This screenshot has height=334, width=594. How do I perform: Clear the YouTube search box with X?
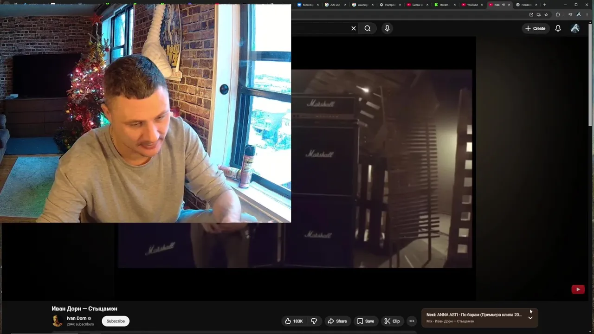click(354, 28)
